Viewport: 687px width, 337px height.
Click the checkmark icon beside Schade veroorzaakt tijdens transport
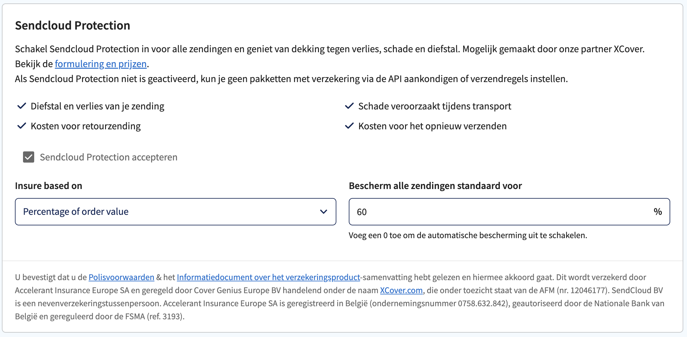(x=349, y=106)
